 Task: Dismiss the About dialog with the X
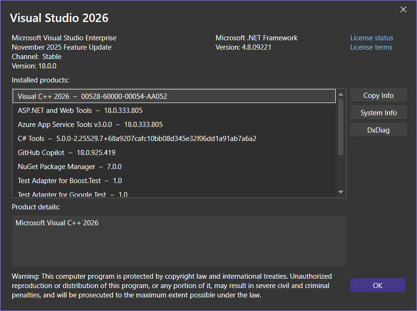(x=403, y=9)
